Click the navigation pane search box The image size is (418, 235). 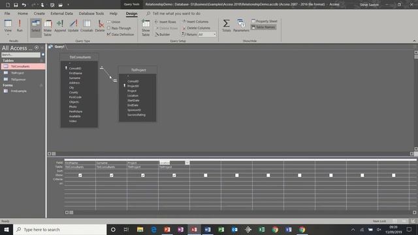21,55
